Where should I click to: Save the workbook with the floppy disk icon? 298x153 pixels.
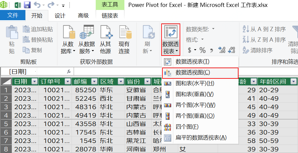[x=27, y=5]
